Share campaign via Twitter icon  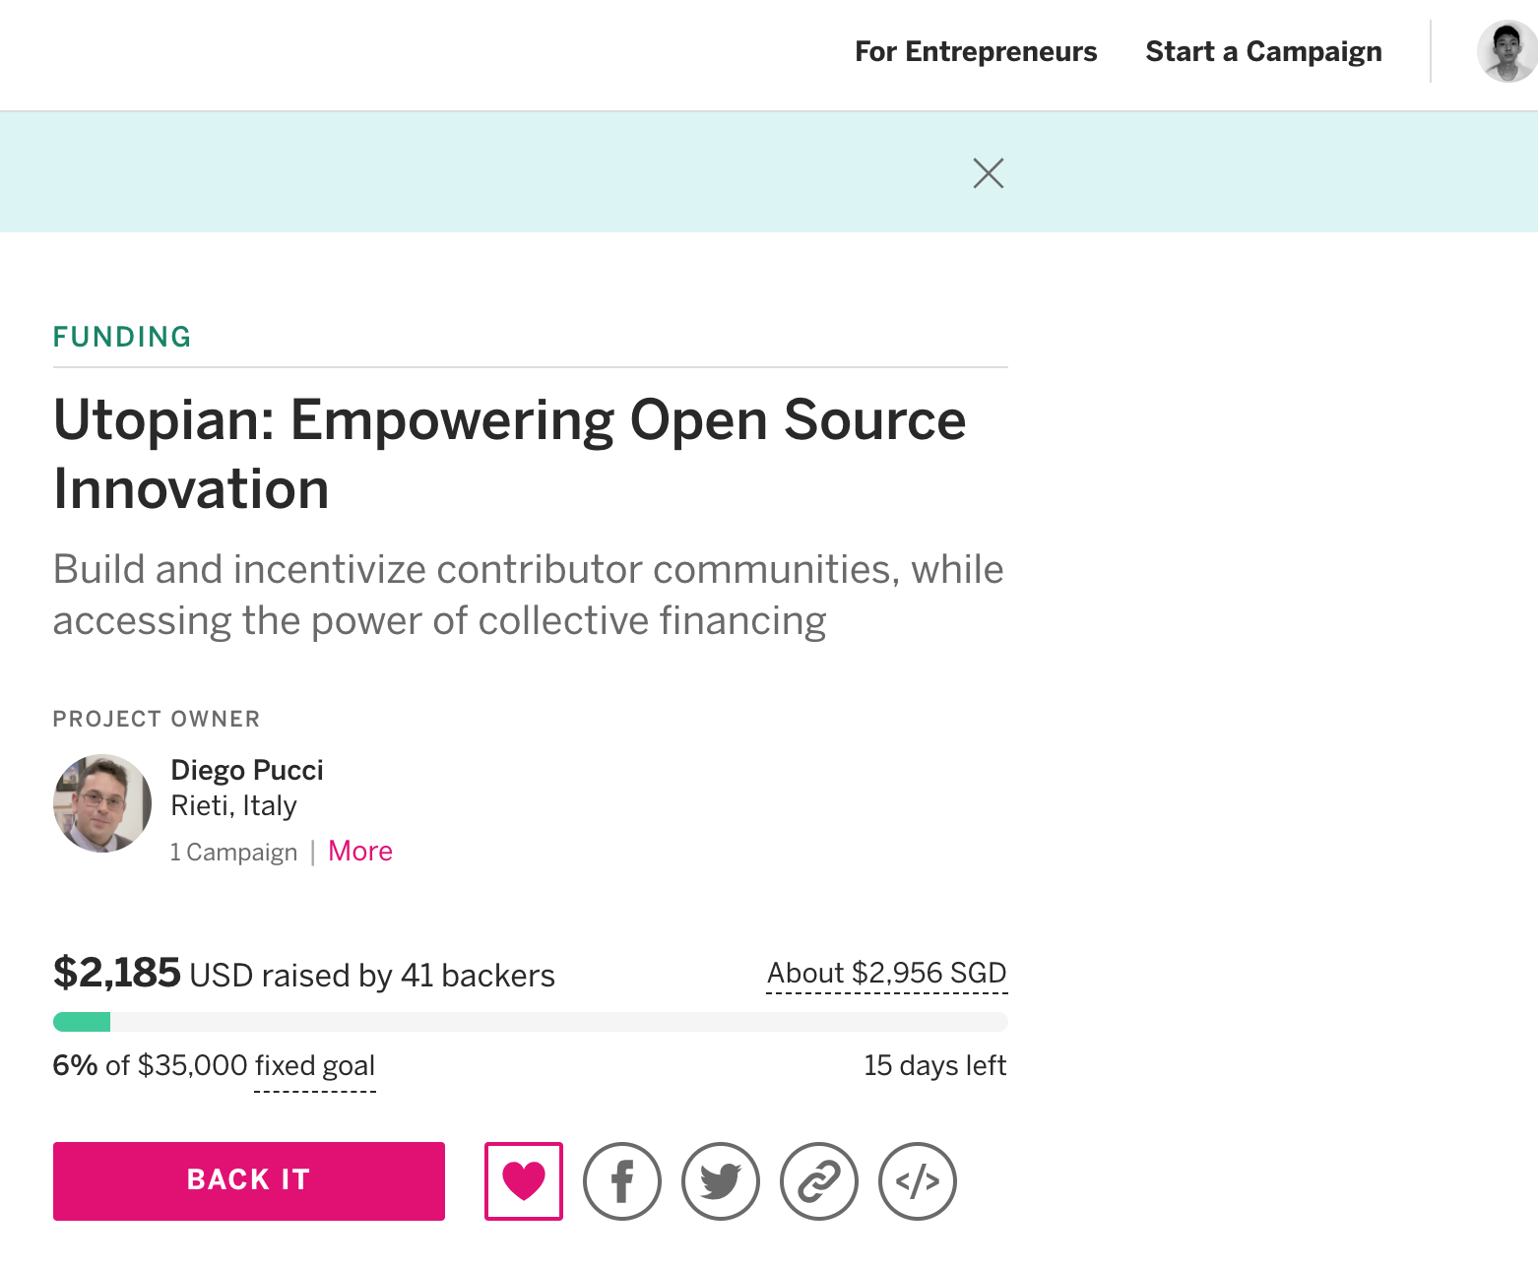coord(721,1181)
